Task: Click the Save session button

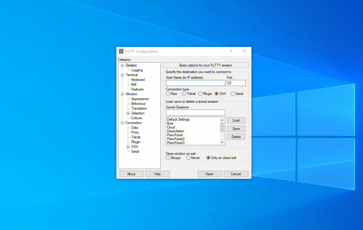Action: (236, 129)
